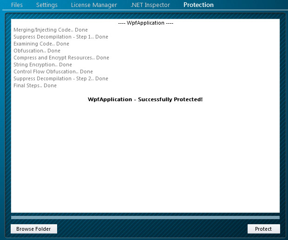This screenshot has height=240, width=288.
Task: Select the Final Steps log line
Action: pos(35,85)
